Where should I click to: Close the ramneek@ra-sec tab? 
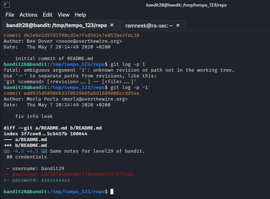pyautogui.click(x=179, y=26)
